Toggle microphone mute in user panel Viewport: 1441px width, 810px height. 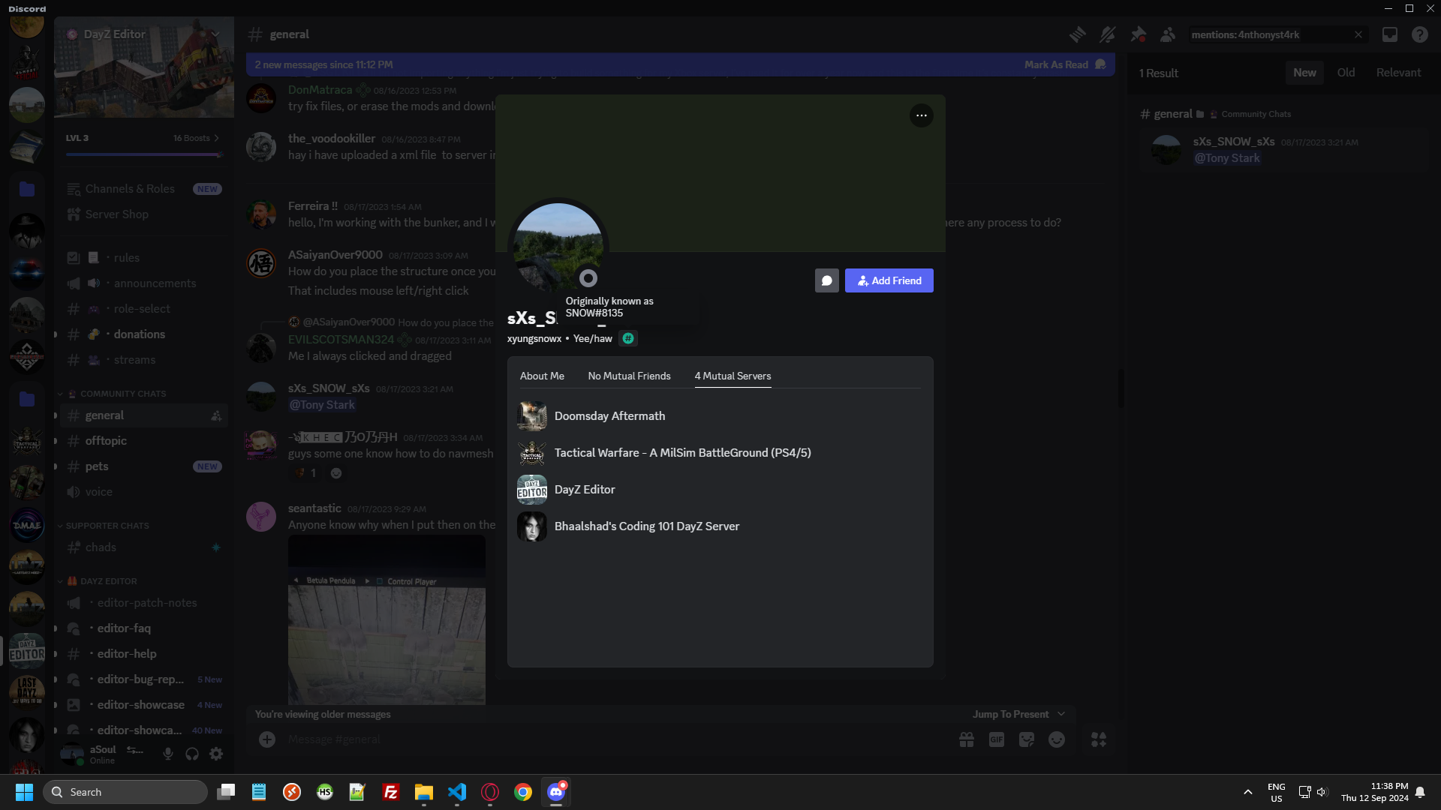168,754
